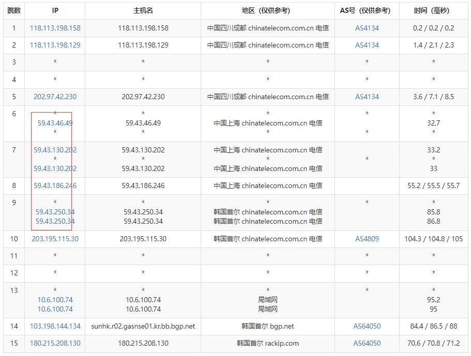Screen dimensions: 471x356
Task: Click the 地区（仅供参考） column header
Action: coord(268,10)
